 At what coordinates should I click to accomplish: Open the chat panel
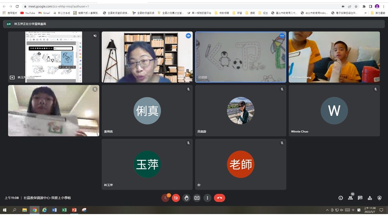click(360, 198)
